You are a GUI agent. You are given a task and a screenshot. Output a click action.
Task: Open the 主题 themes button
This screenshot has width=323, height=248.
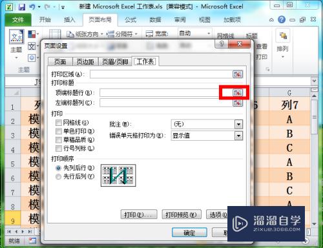16,44
